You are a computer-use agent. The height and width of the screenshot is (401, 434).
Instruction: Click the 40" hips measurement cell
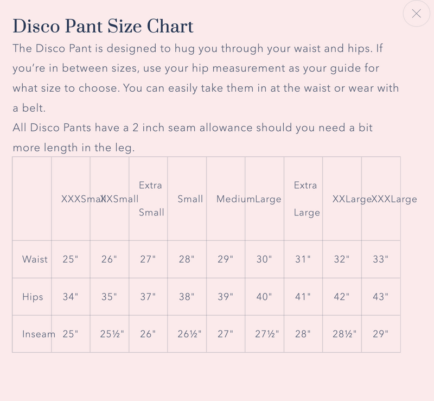[x=264, y=297]
